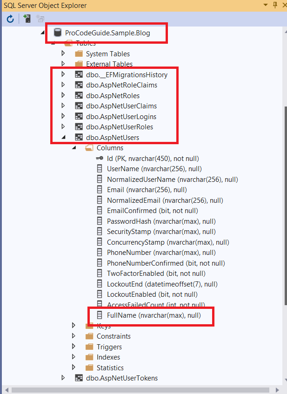Click the primary key icon beside Id
The image size is (287, 394).
[100, 158]
